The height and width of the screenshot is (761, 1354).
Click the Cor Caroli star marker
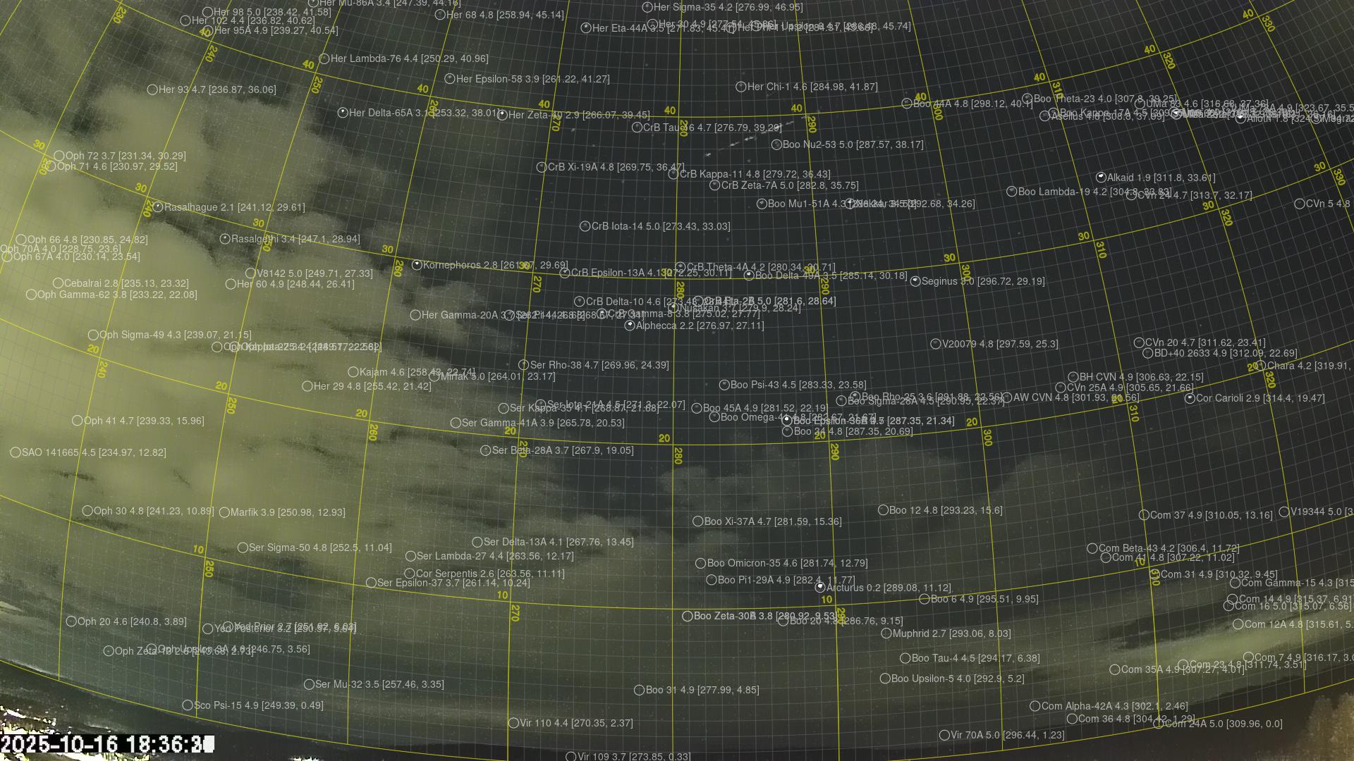[x=1190, y=398]
